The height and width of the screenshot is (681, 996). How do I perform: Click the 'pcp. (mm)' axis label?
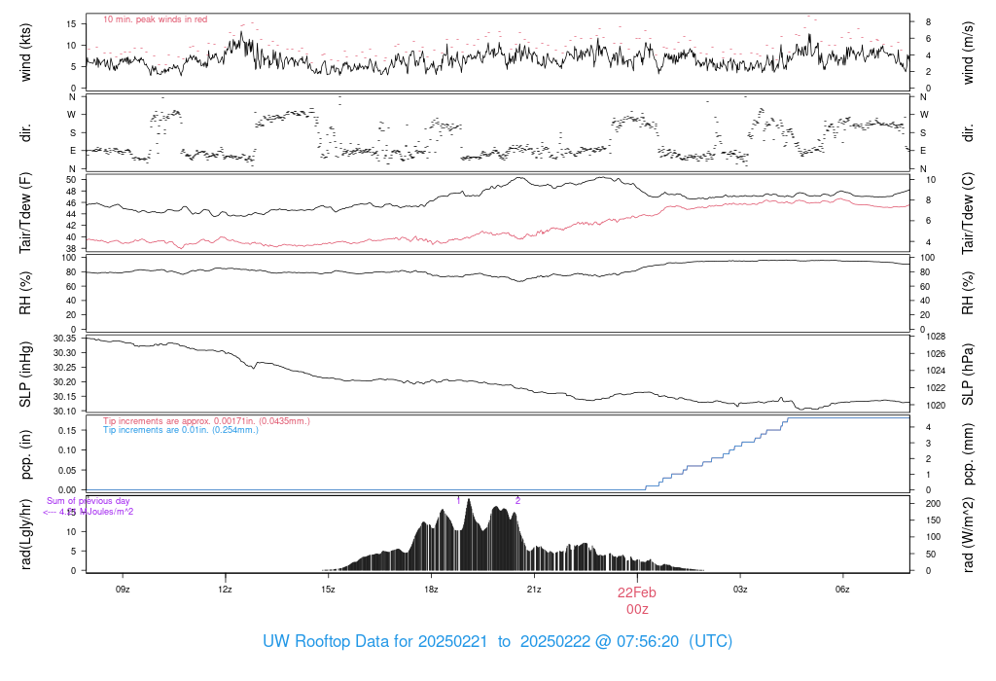click(968, 453)
